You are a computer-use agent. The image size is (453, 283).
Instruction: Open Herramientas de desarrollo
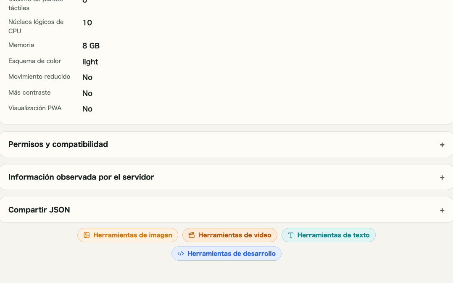(x=226, y=254)
